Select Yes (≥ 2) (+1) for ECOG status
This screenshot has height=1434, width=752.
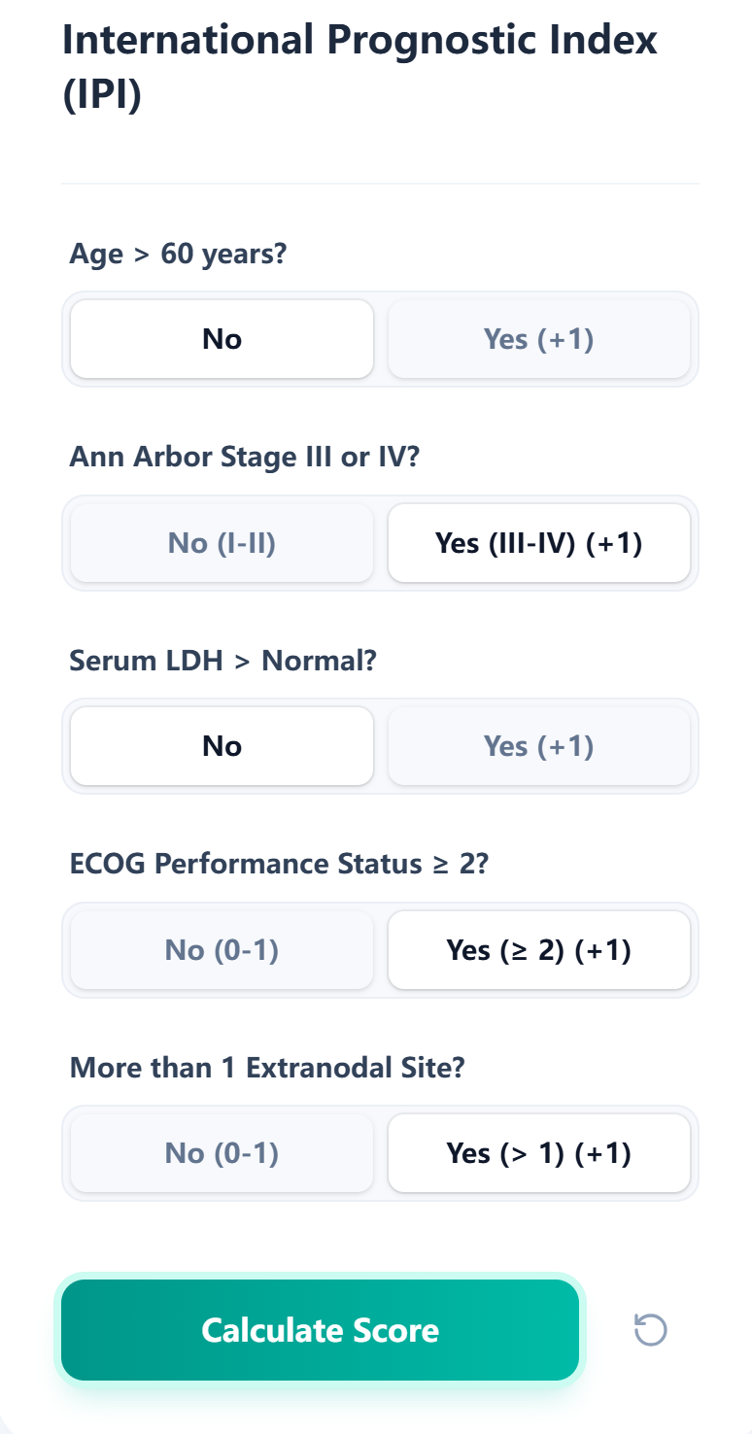[x=539, y=949]
